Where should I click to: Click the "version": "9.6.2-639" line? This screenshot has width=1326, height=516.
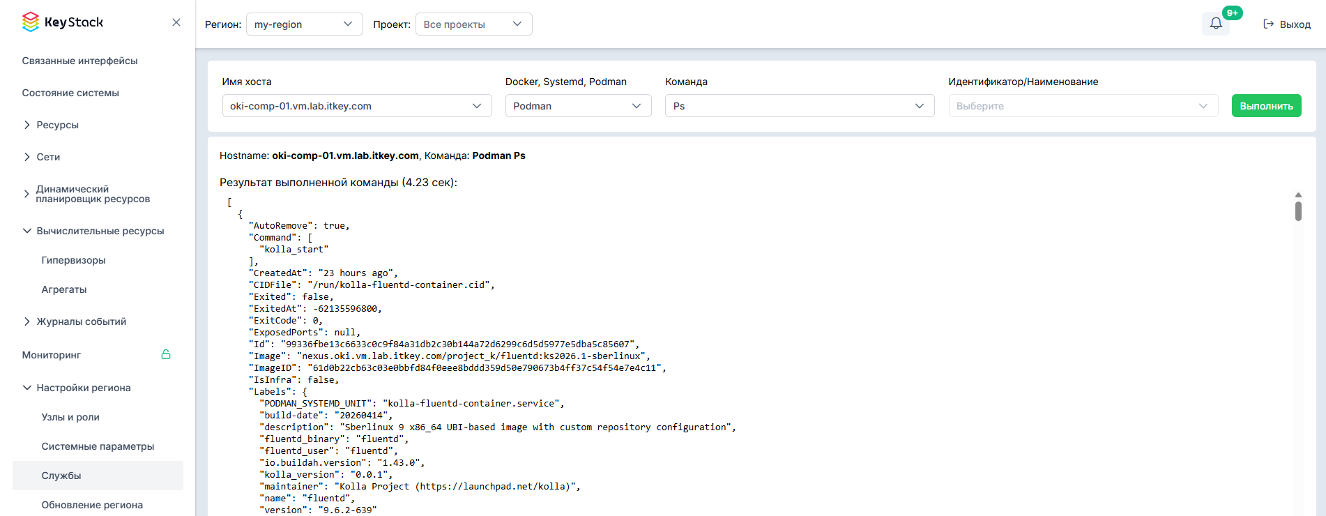click(318, 510)
